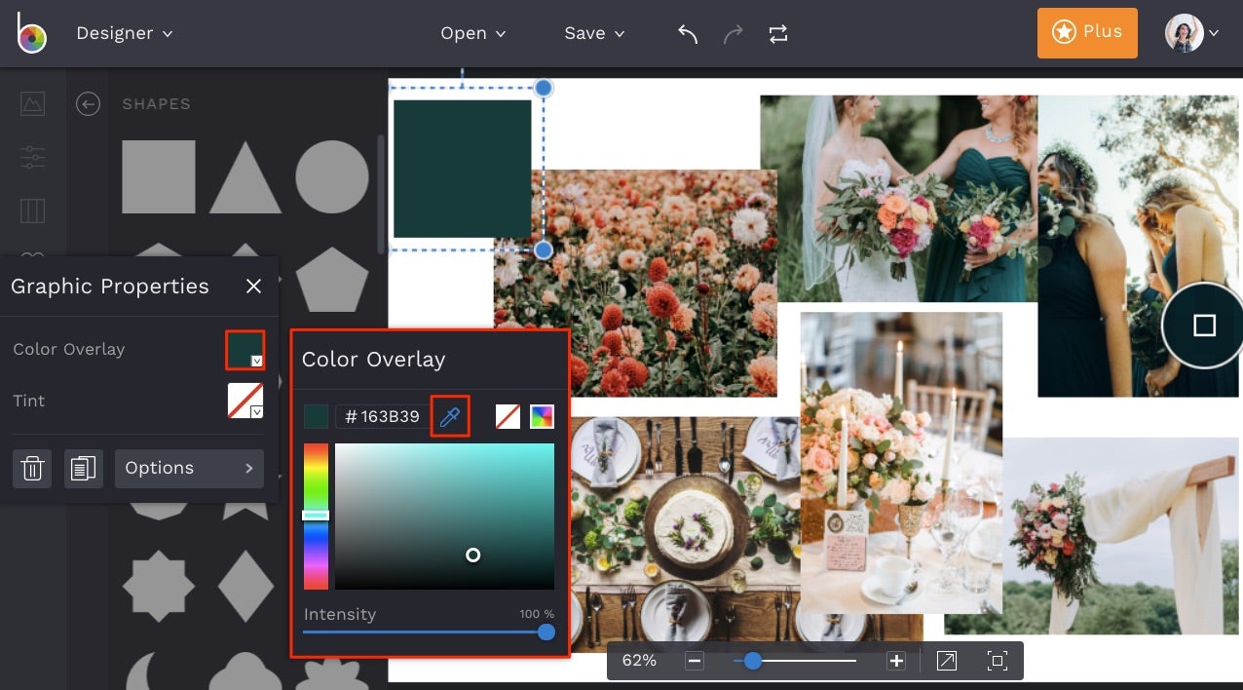Expand the Designer menu
This screenshot has height=690, width=1243.
click(x=125, y=32)
